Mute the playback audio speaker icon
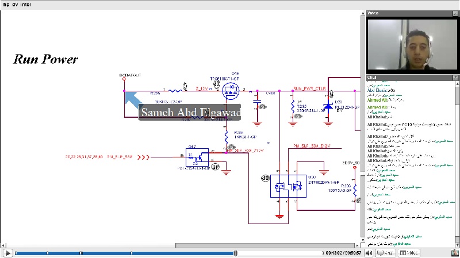Viewport: 460px width, 258px height. (x=369, y=253)
